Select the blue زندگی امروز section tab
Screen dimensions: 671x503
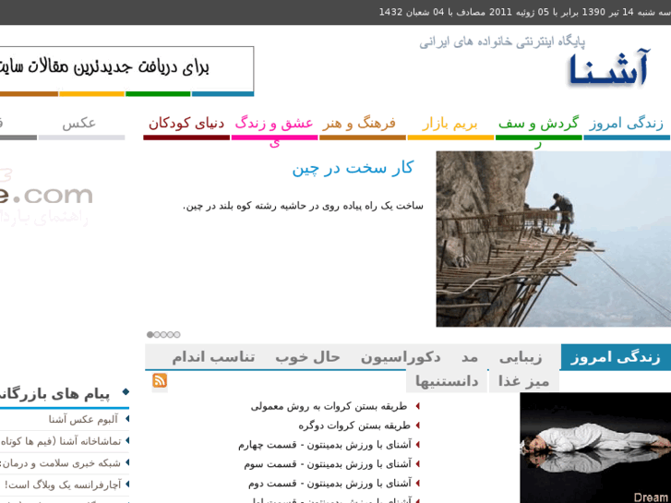click(x=616, y=357)
